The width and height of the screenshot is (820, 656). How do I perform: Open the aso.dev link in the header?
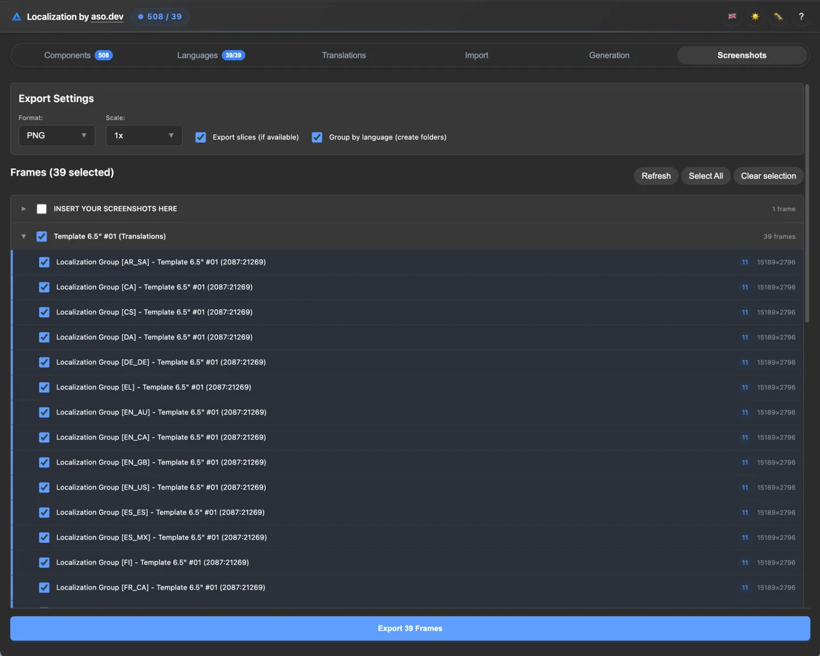(107, 17)
